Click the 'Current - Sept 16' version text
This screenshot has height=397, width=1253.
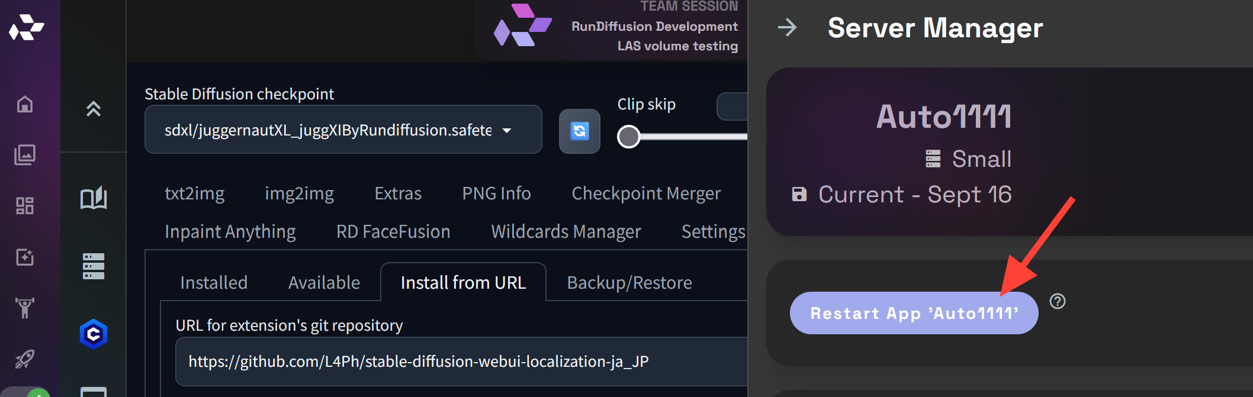pyautogui.click(x=915, y=194)
